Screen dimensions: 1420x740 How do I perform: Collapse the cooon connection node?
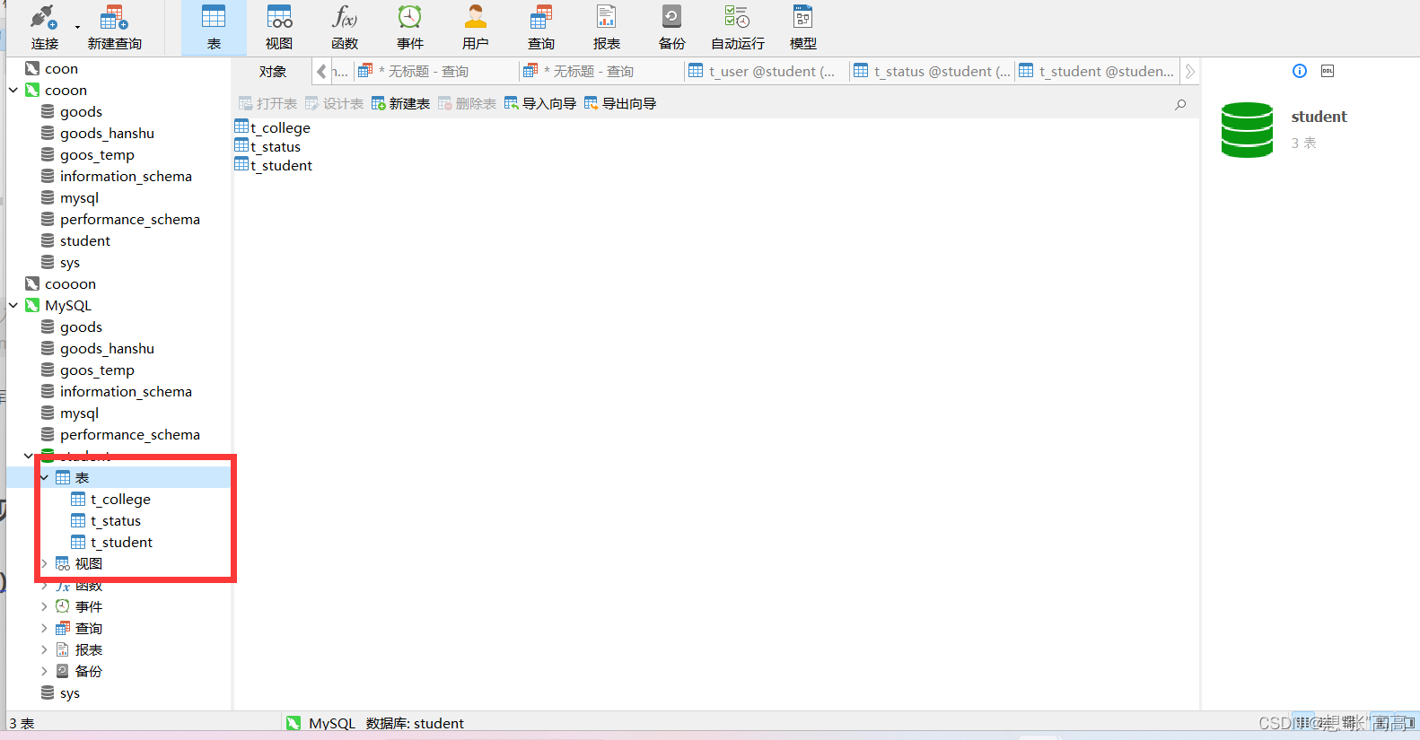tap(13, 90)
